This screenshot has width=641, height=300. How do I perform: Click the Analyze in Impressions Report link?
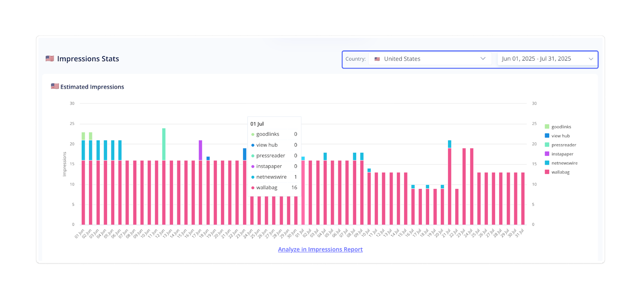320,249
